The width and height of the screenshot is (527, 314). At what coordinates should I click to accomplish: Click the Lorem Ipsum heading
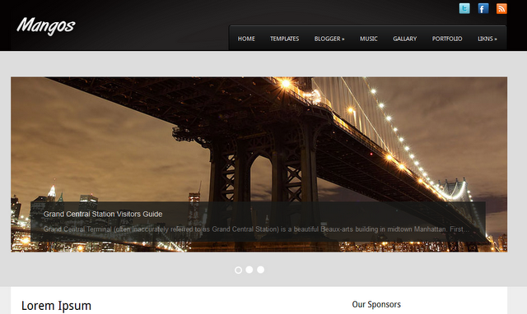pos(56,306)
